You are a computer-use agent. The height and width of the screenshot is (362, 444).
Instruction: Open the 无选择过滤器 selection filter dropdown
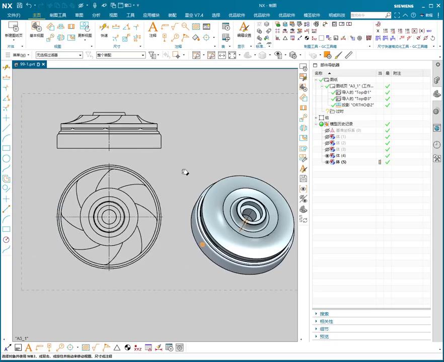coord(59,55)
